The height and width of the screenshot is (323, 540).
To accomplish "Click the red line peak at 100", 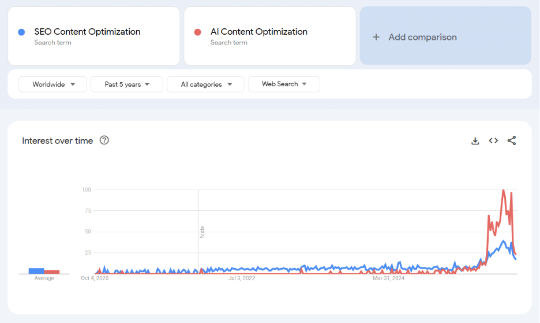I will click(504, 190).
